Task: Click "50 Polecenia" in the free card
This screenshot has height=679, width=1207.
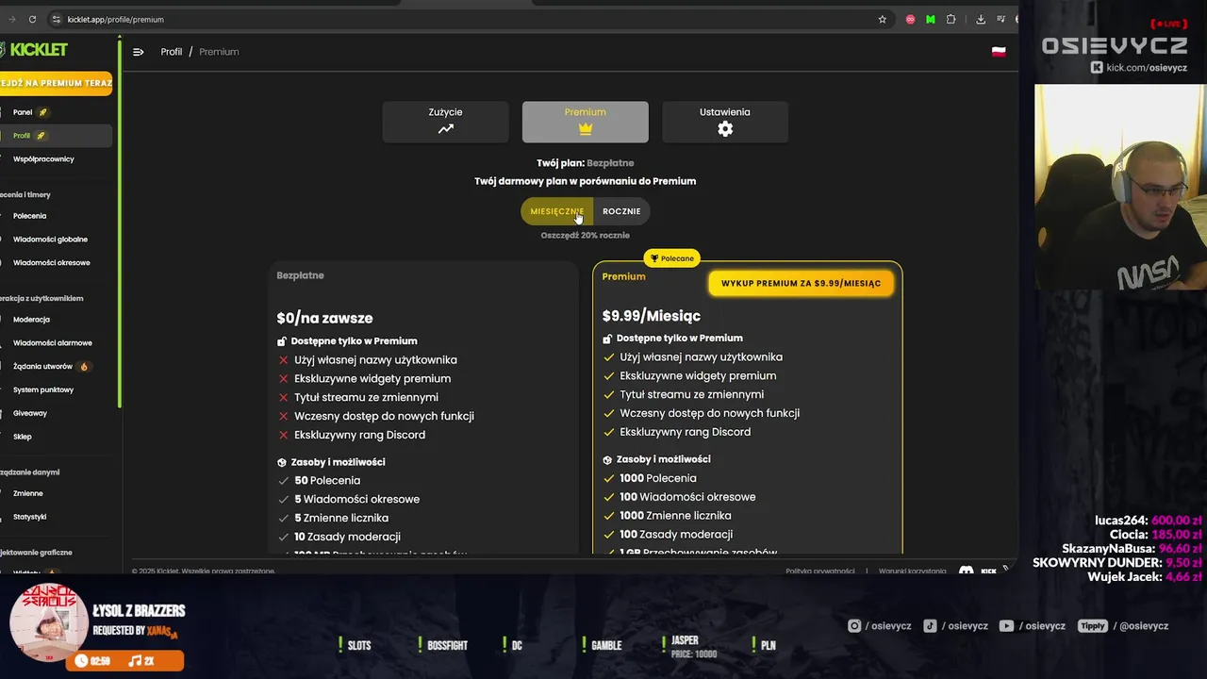Action: tap(327, 481)
